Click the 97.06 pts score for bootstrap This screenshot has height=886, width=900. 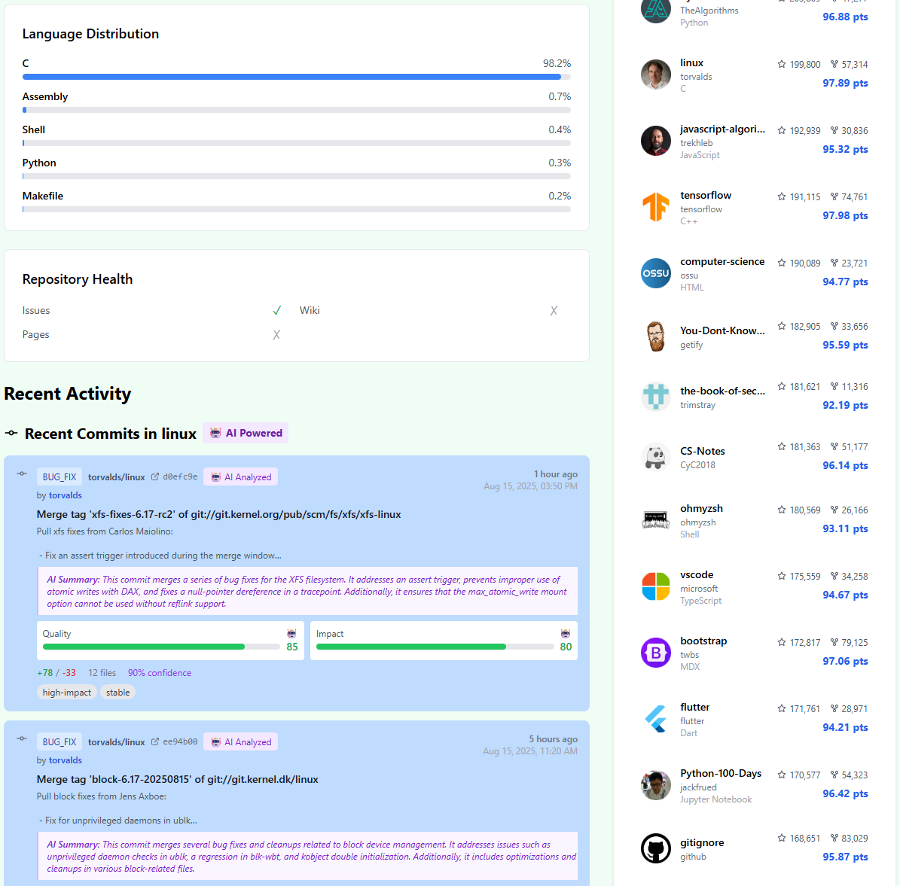pos(845,661)
